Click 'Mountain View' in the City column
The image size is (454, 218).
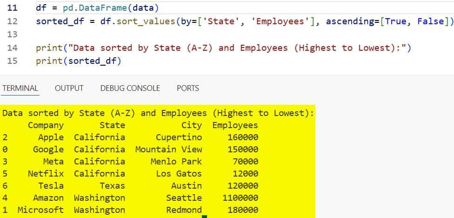[168, 150]
